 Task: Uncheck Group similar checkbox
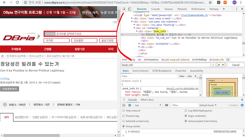point(124,126)
